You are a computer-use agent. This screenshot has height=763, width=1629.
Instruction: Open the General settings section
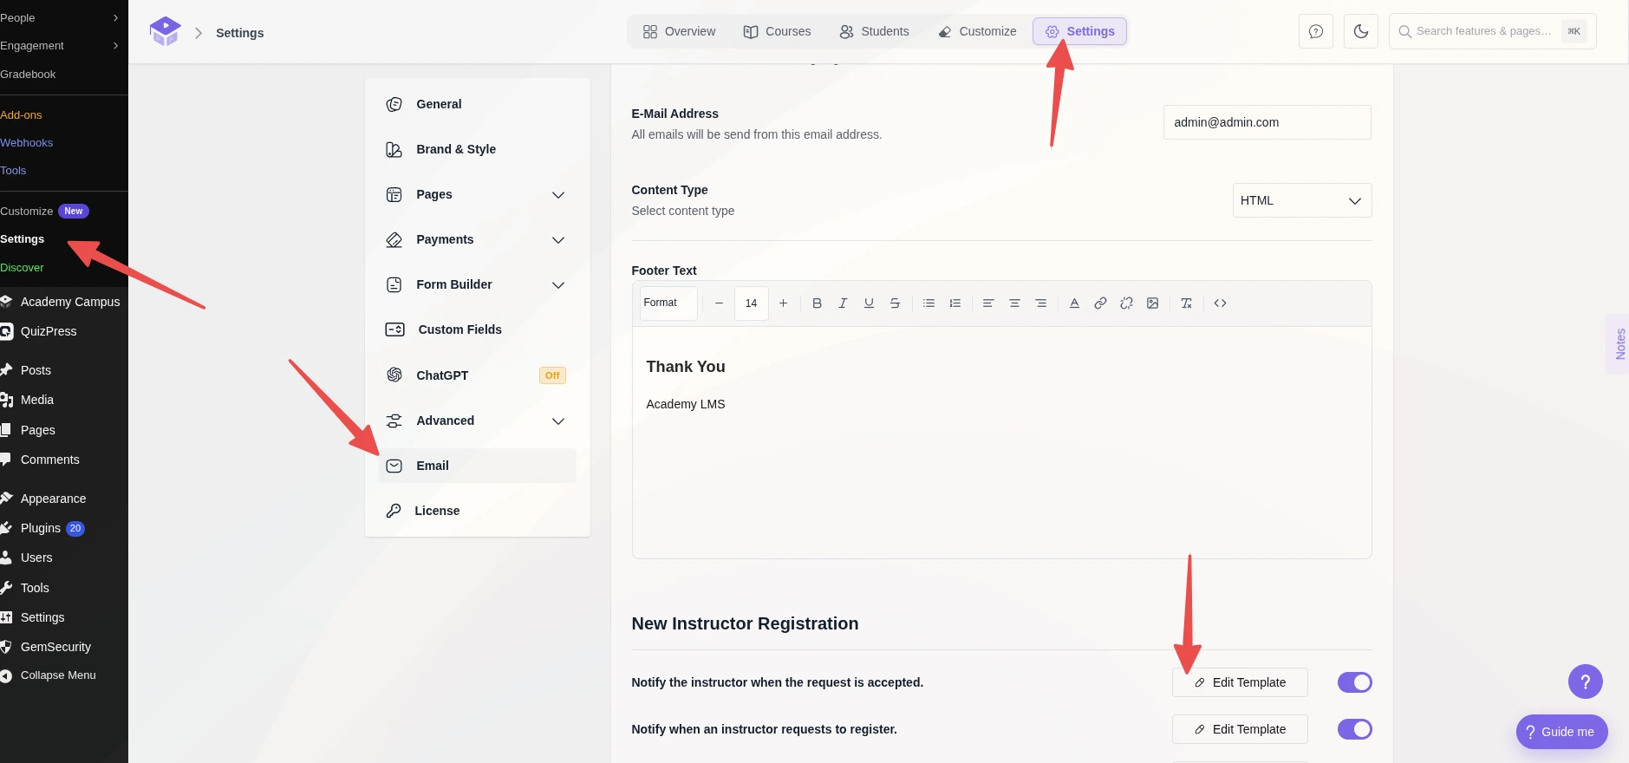pyautogui.click(x=477, y=104)
